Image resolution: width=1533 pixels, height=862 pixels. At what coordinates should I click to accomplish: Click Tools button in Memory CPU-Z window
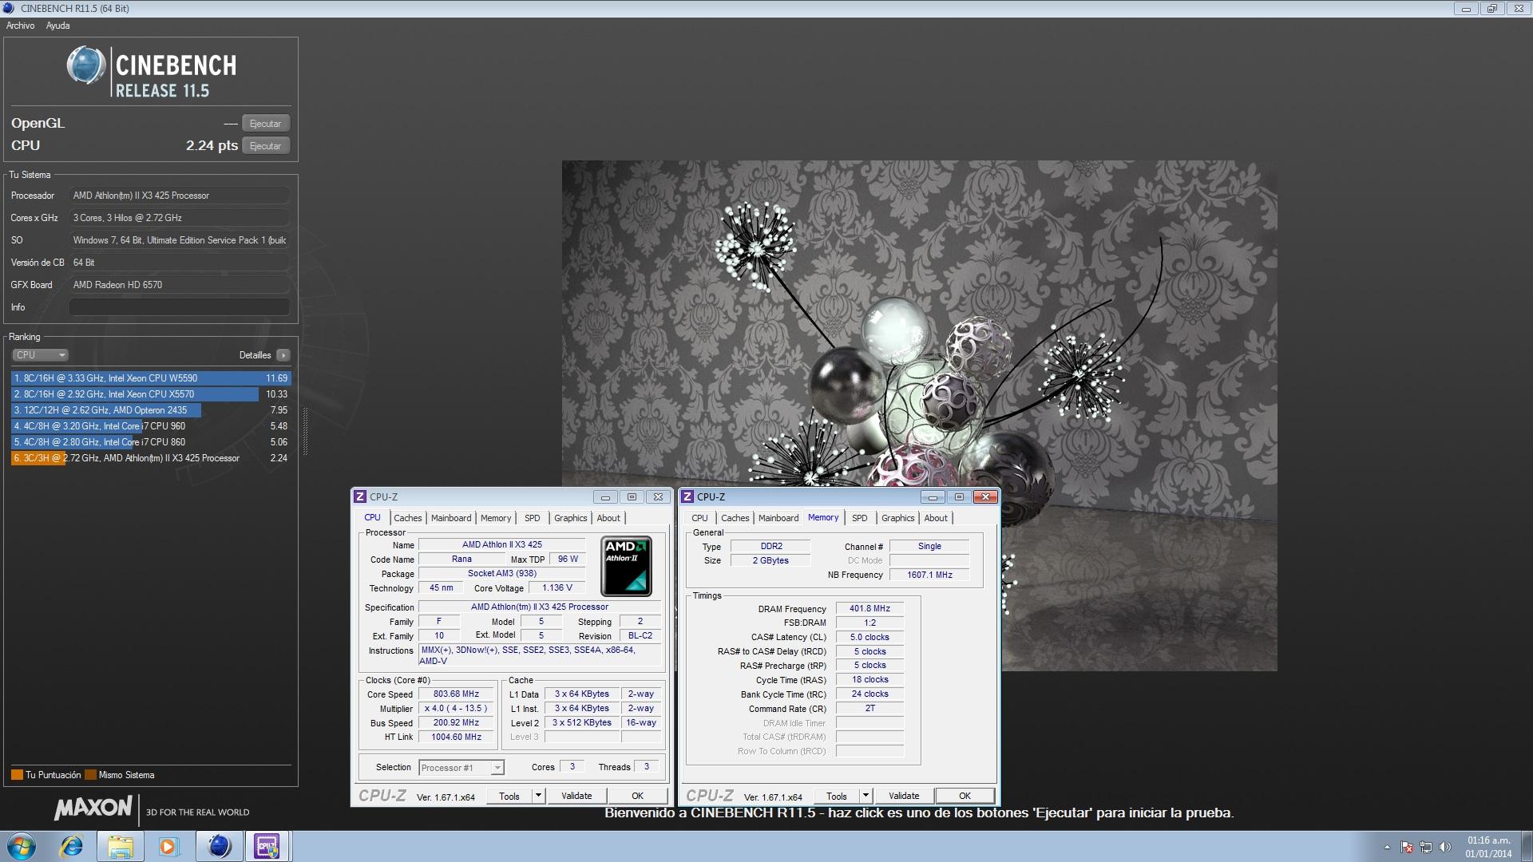(837, 796)
